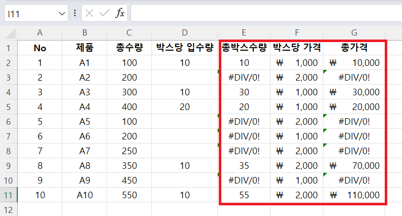Select column F header
This screenshot has width=402, height=216.
296,33
